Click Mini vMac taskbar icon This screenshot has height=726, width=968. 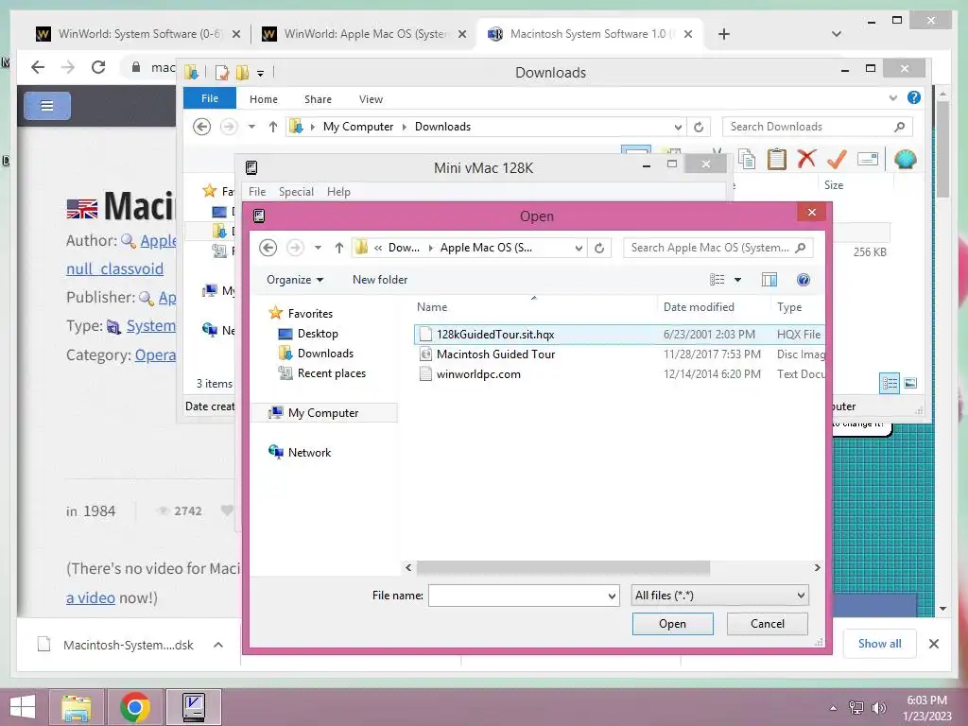click(x=194, y=707)
